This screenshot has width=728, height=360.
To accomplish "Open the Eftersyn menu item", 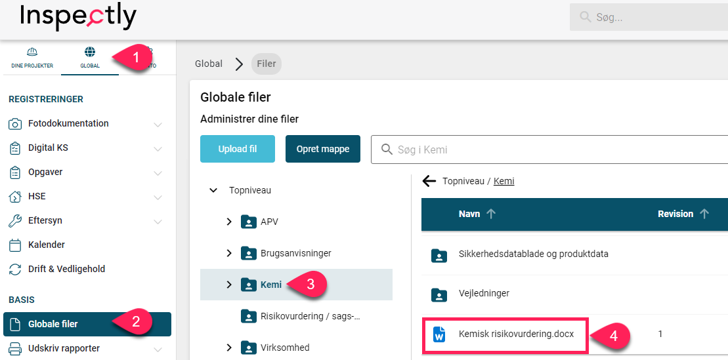I will click(45, 220).
